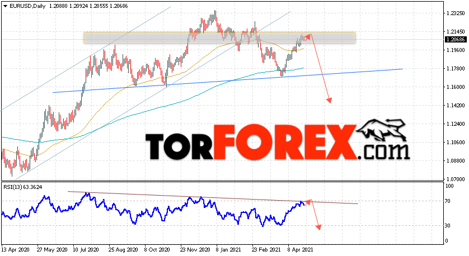Select the current price label 1.20686

(x=455, y=40)
